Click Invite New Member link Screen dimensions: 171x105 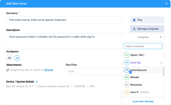click(x=143, y=101)
